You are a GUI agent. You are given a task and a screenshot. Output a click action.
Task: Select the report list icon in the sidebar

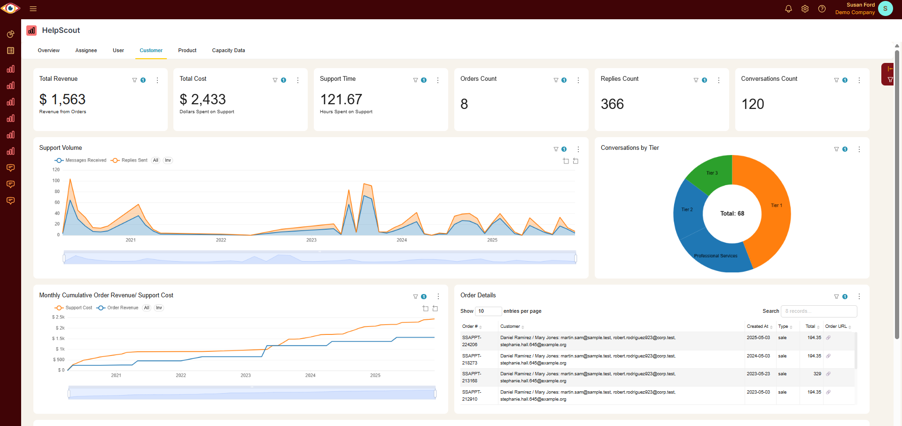(x=10, y=50)
